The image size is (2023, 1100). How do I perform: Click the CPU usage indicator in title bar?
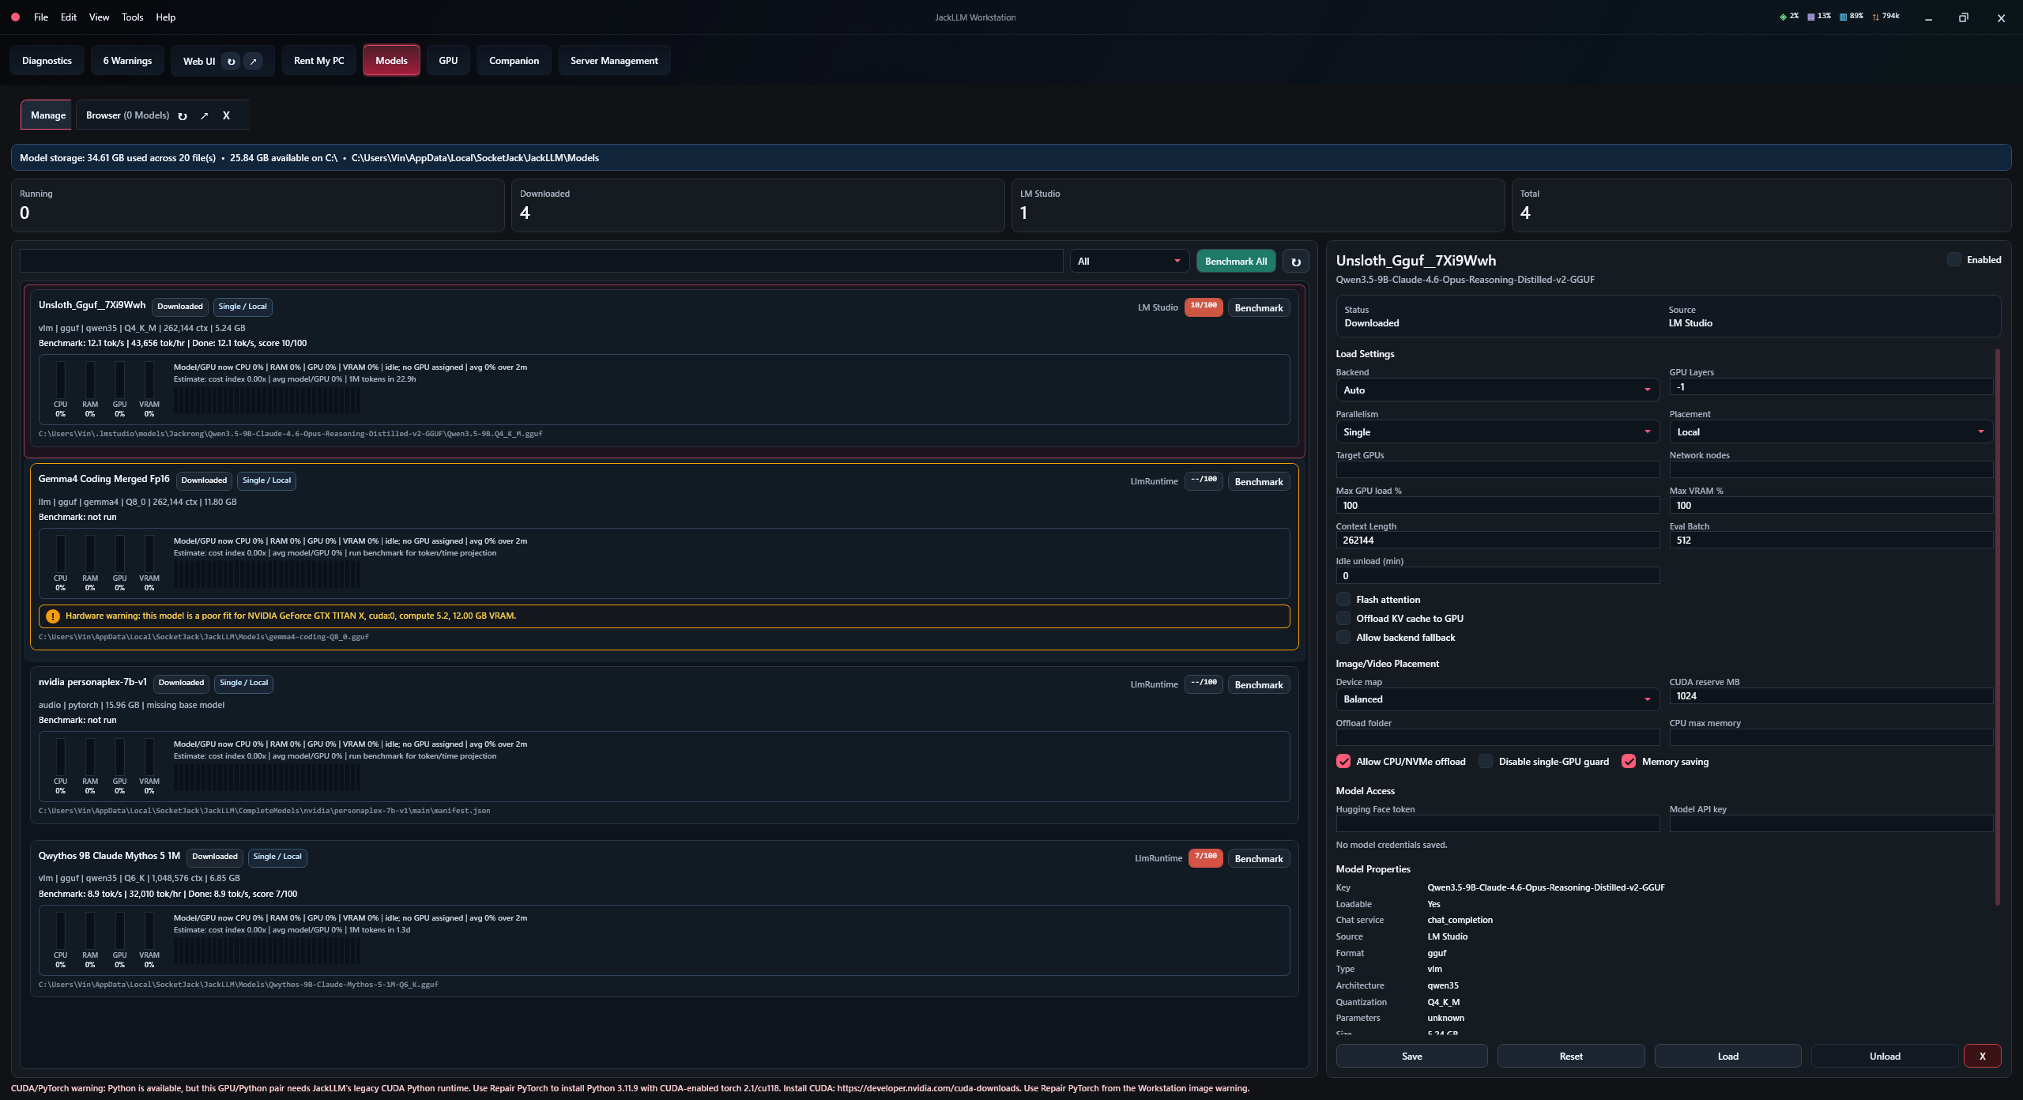[1789, 16]
